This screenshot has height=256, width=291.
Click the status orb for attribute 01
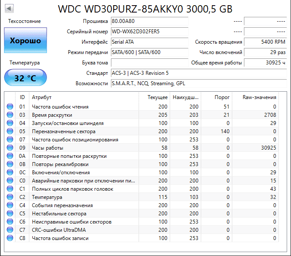click(x=10, y=106)
